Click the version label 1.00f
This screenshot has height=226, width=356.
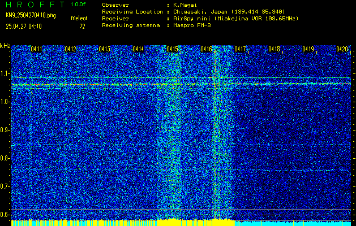tap(78, 5)
